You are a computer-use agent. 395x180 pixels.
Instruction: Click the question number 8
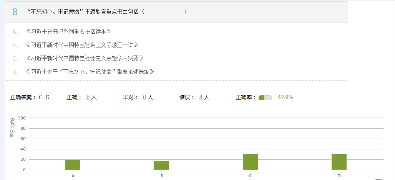(x=15, y=12)
